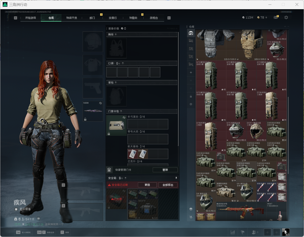Select the red 5.8x42mm rifle
Screen dimensions: 304x237
tap(241, 212)
